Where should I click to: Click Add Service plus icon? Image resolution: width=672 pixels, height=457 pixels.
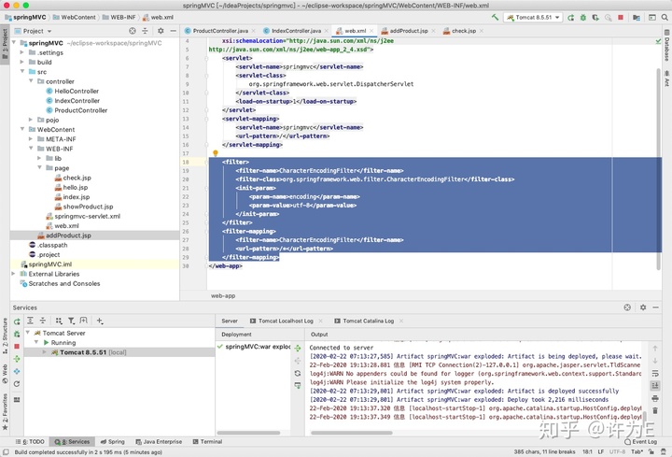pos(100,321)
